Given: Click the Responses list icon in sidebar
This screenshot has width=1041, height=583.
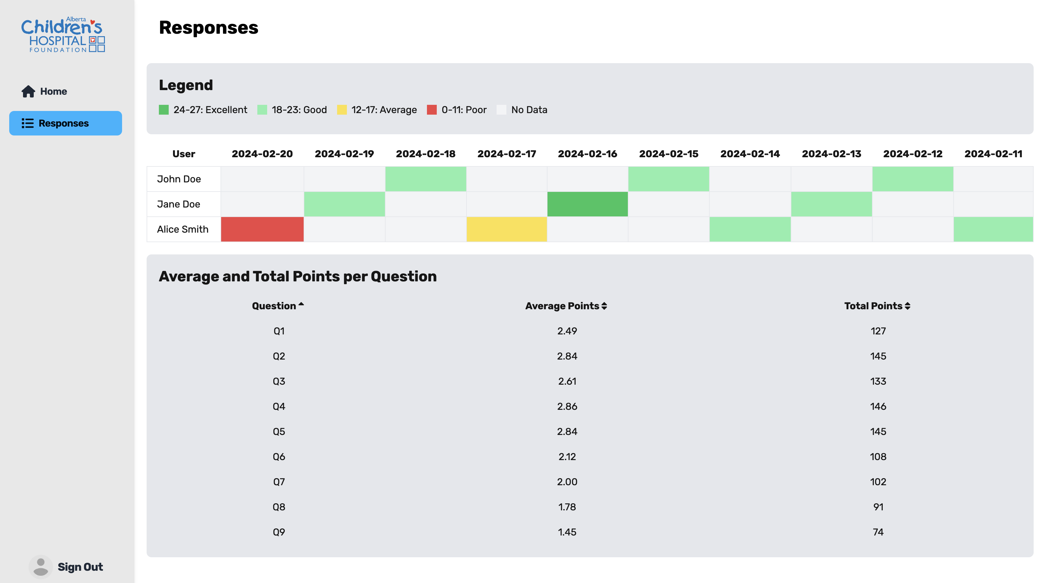Looking at the screenshot, I should point(28,123).
